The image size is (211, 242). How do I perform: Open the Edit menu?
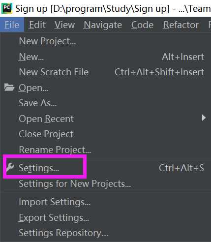click(37, 25)
